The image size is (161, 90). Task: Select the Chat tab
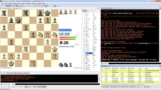coord(3,73)
